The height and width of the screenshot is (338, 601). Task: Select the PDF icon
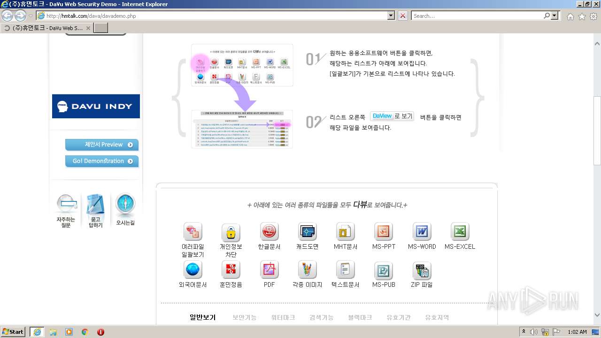[x=270, y=270]
